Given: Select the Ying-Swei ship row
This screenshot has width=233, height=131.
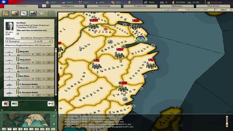Looking at the screenshot, I should (29, 60).
